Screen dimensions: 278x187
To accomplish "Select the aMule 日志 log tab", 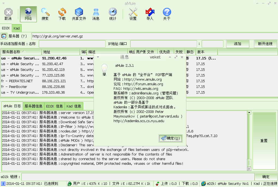I will tap(12, 106).
